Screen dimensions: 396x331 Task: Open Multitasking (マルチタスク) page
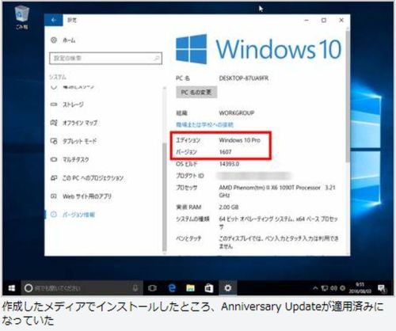click(75, 159)
